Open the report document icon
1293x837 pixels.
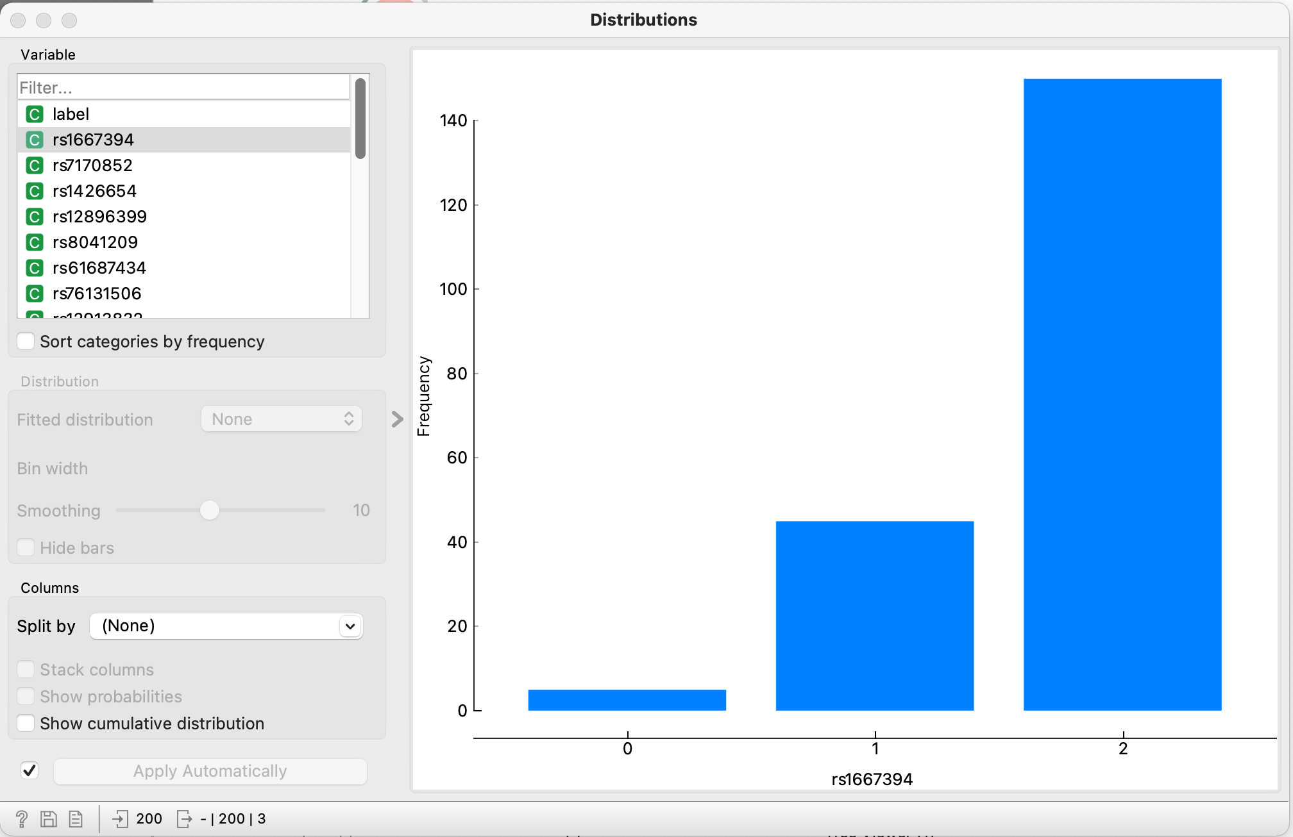(76, 818)
